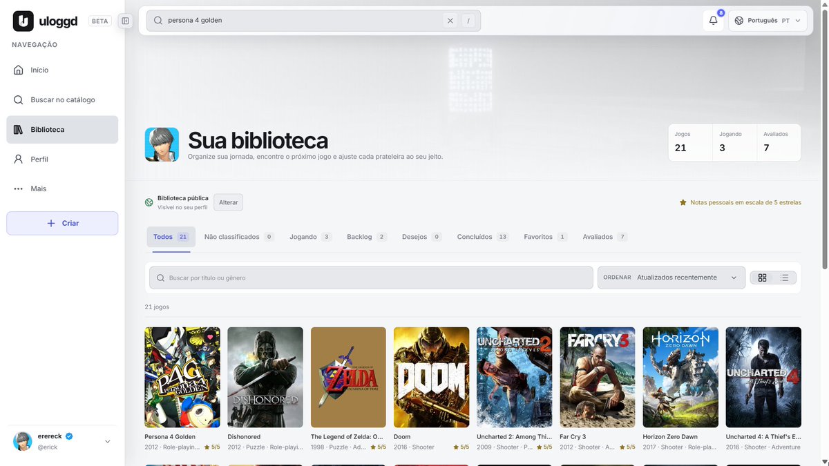Click the Persona 4 Golden title text
This screenshot has width=829, height=466.
pos(170,437)
